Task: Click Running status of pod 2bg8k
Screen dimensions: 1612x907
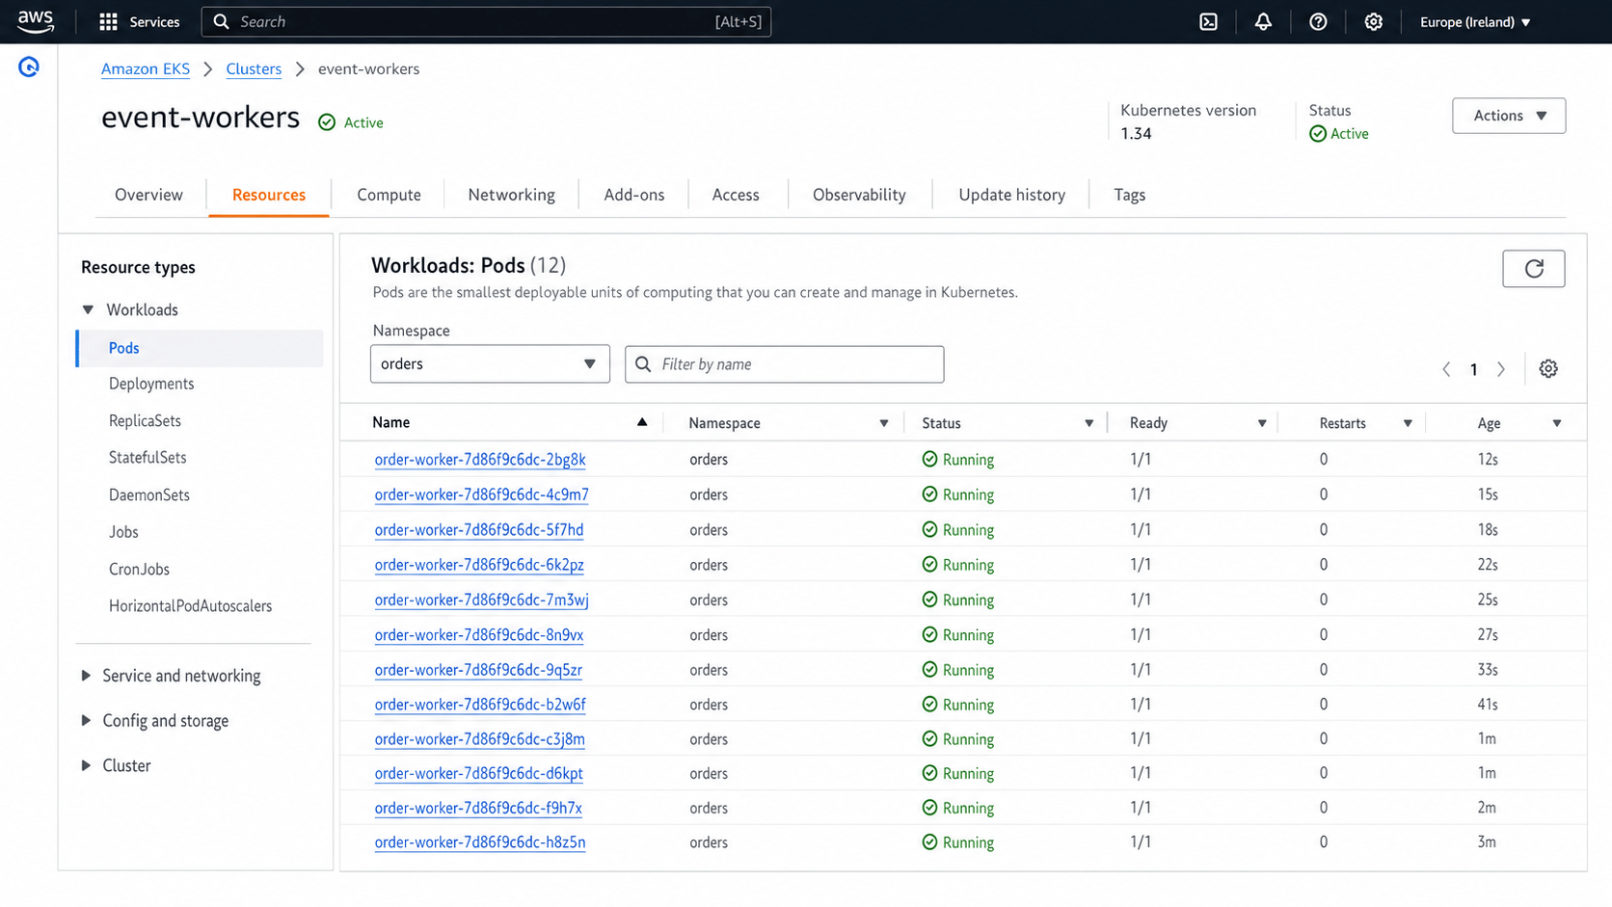Action: 958,460
